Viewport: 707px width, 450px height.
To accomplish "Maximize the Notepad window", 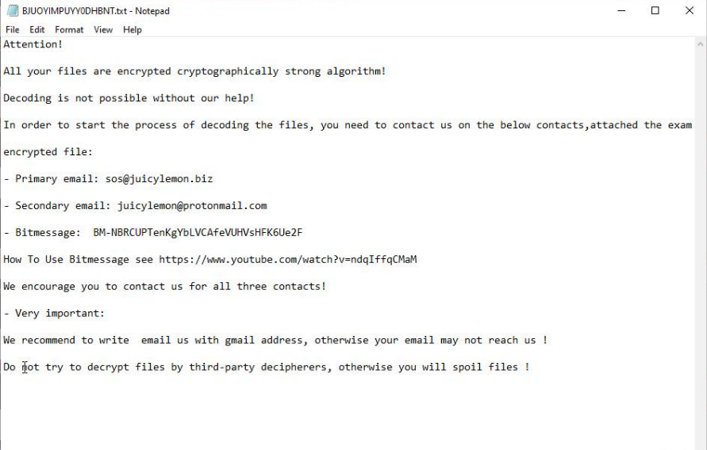I will [x=655, y=11].
